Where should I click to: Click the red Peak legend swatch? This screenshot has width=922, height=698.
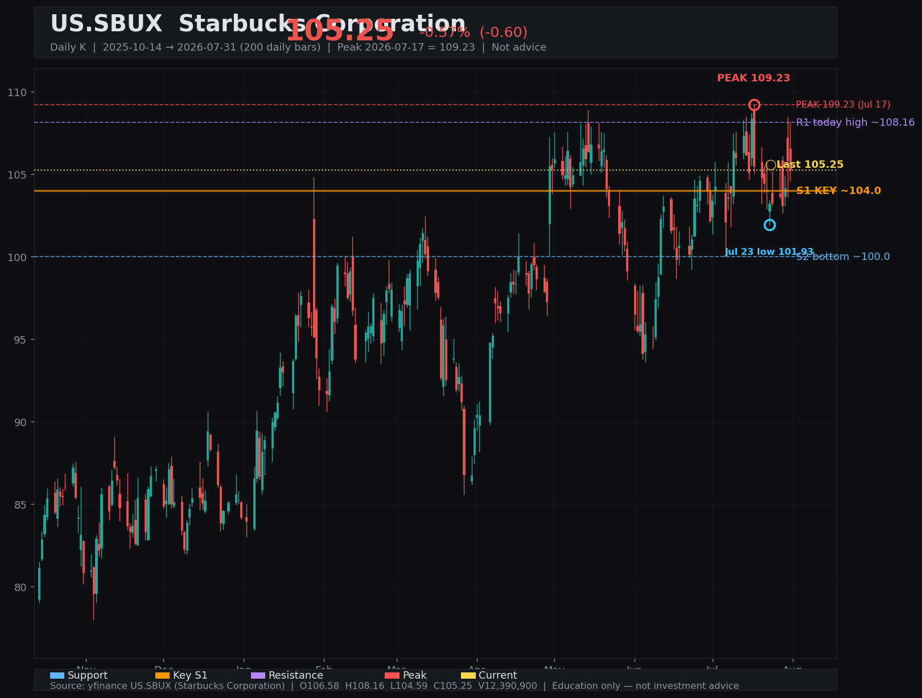click(392, 675)
